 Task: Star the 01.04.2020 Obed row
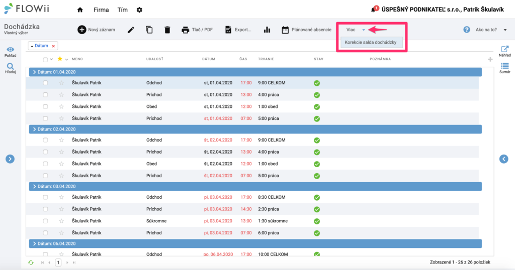[x=61, y=106]
